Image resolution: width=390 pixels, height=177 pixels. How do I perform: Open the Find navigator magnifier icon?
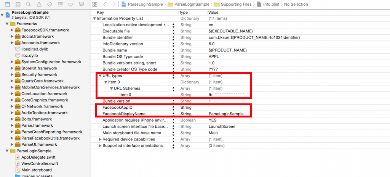pyautogui.click(x=28, y=4)
